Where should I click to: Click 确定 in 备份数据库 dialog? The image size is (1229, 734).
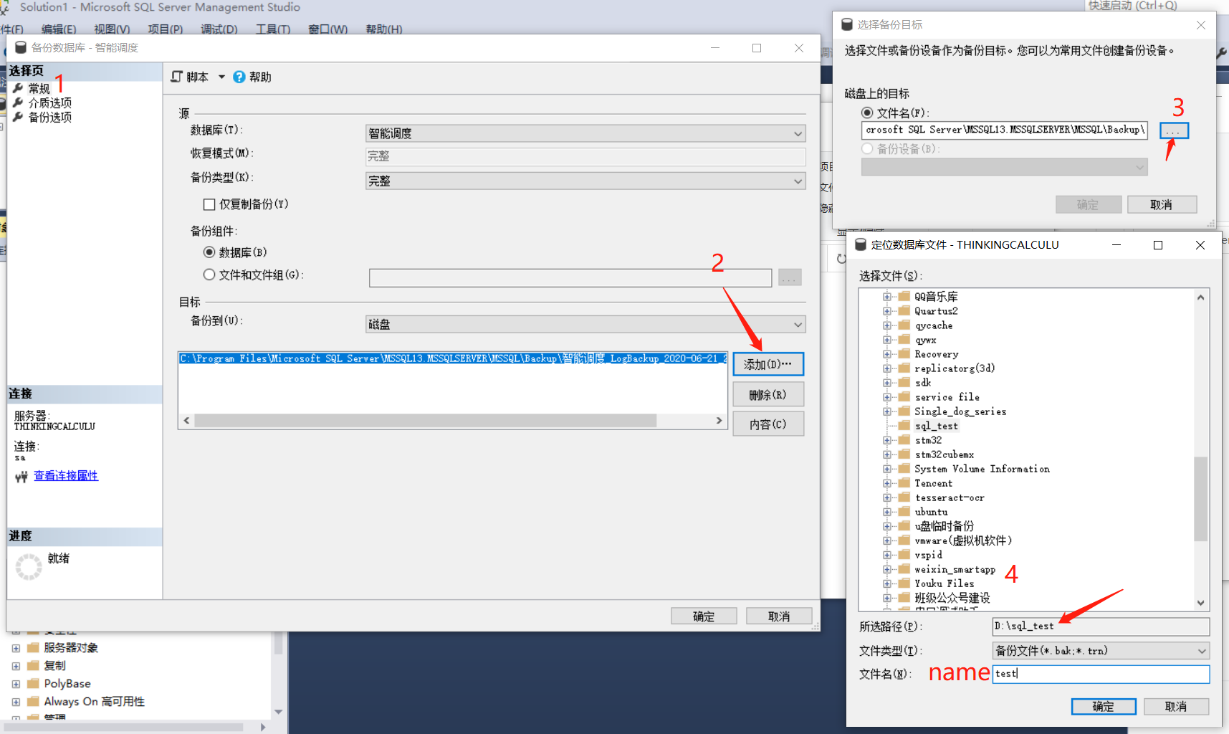[704, 616]
